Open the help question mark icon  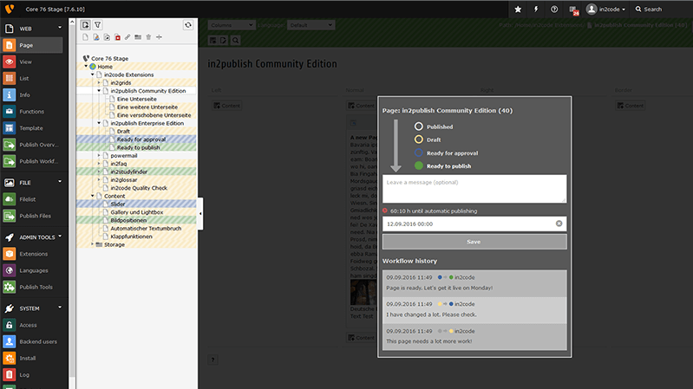[555, 10]
